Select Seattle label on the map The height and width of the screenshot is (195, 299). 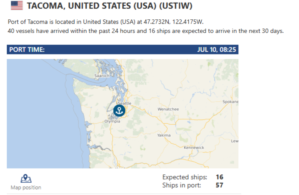click(125, 103)
